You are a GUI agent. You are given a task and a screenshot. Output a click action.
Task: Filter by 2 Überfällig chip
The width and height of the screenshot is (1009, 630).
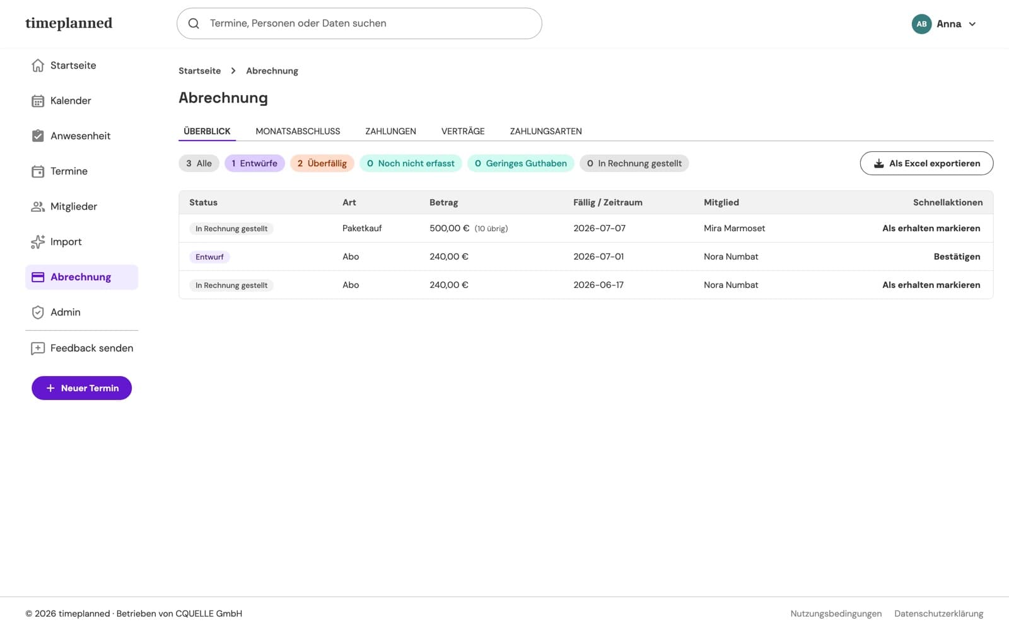(322, 164)
